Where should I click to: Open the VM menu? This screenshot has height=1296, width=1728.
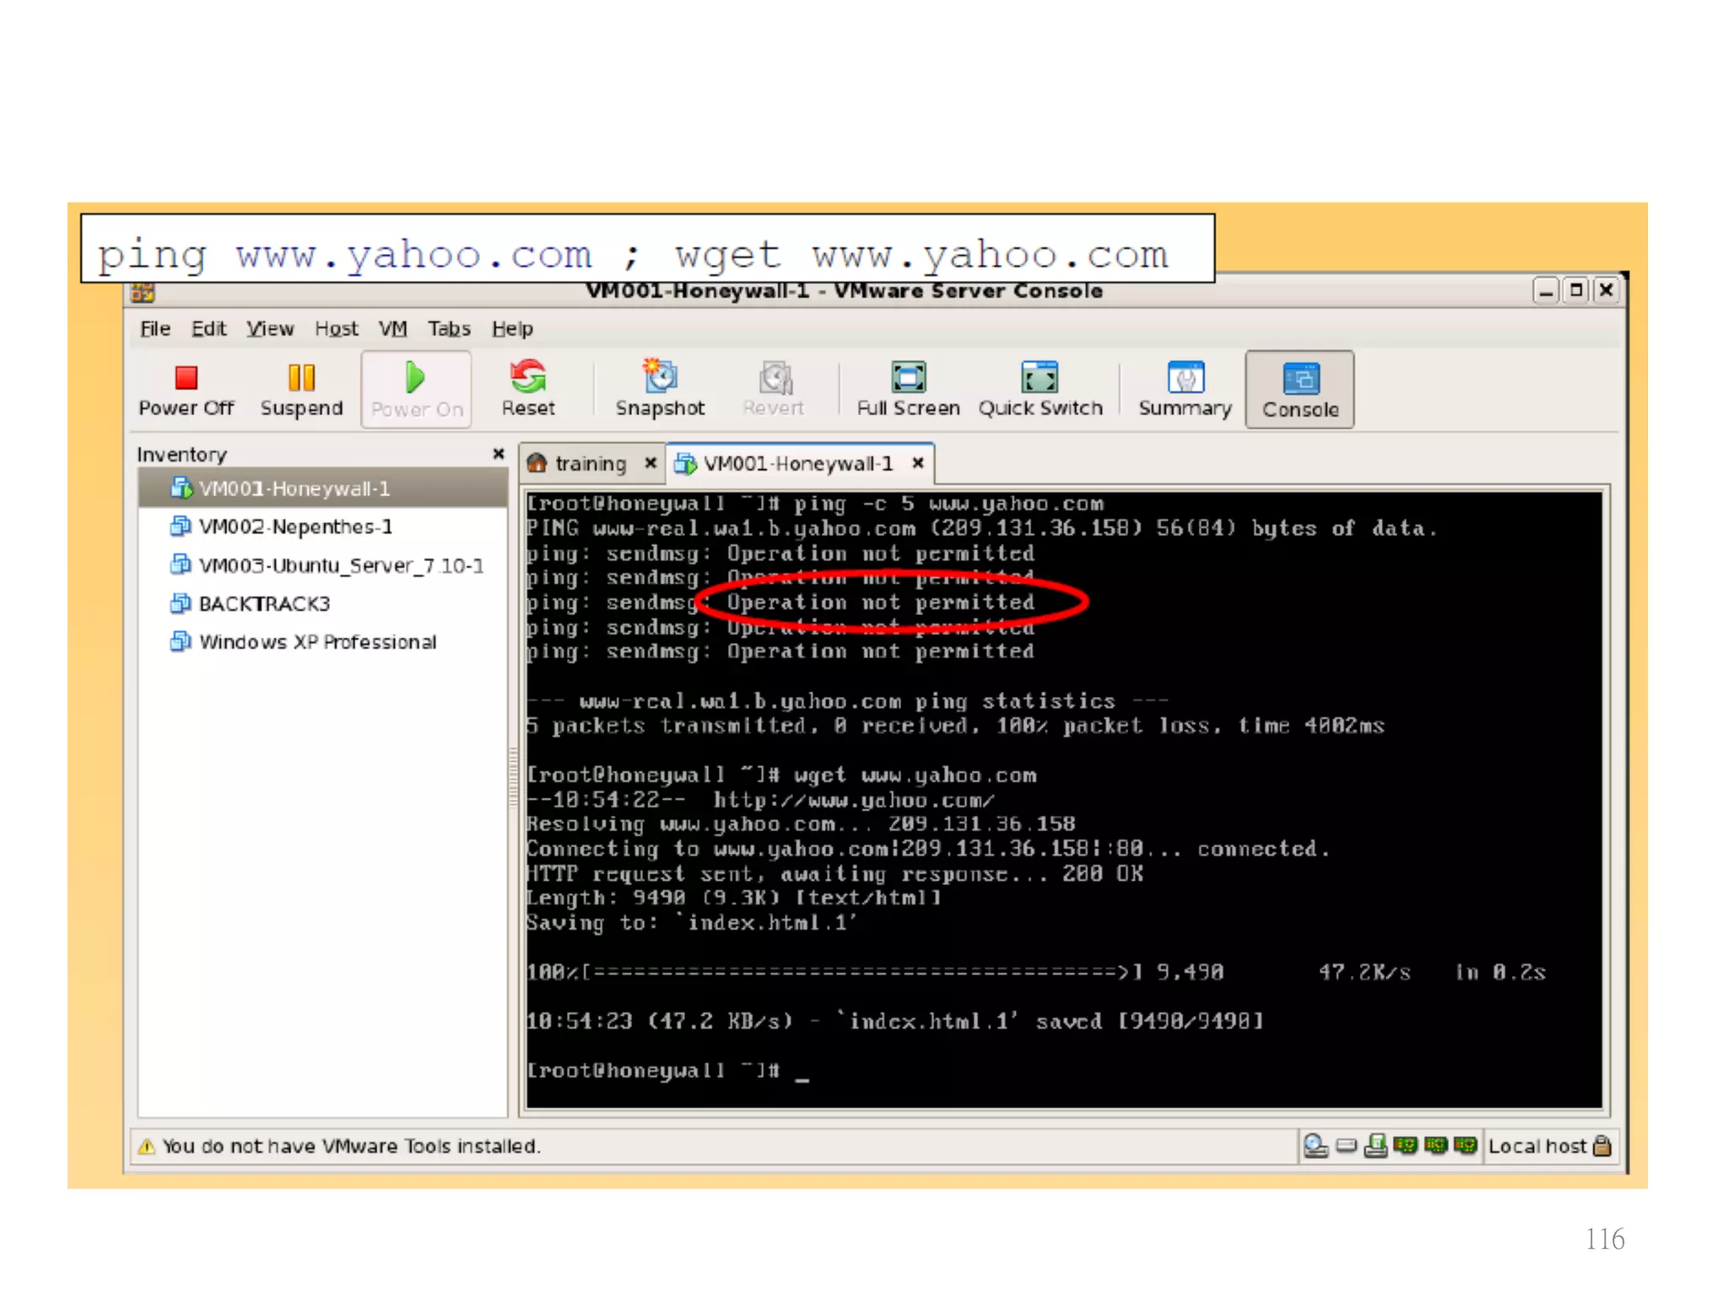click(392, 328)
